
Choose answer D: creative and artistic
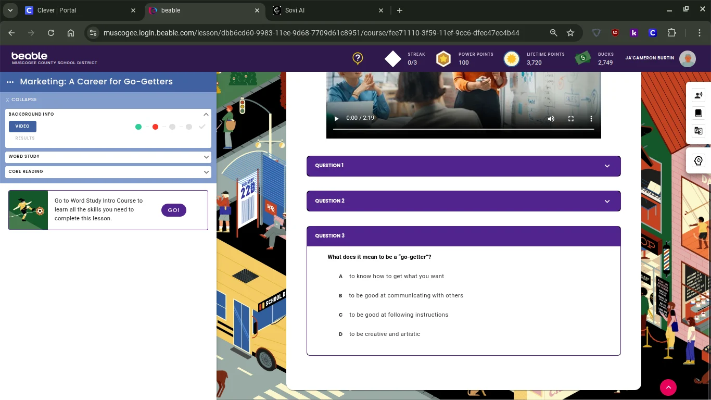click(x=384, y=334)
